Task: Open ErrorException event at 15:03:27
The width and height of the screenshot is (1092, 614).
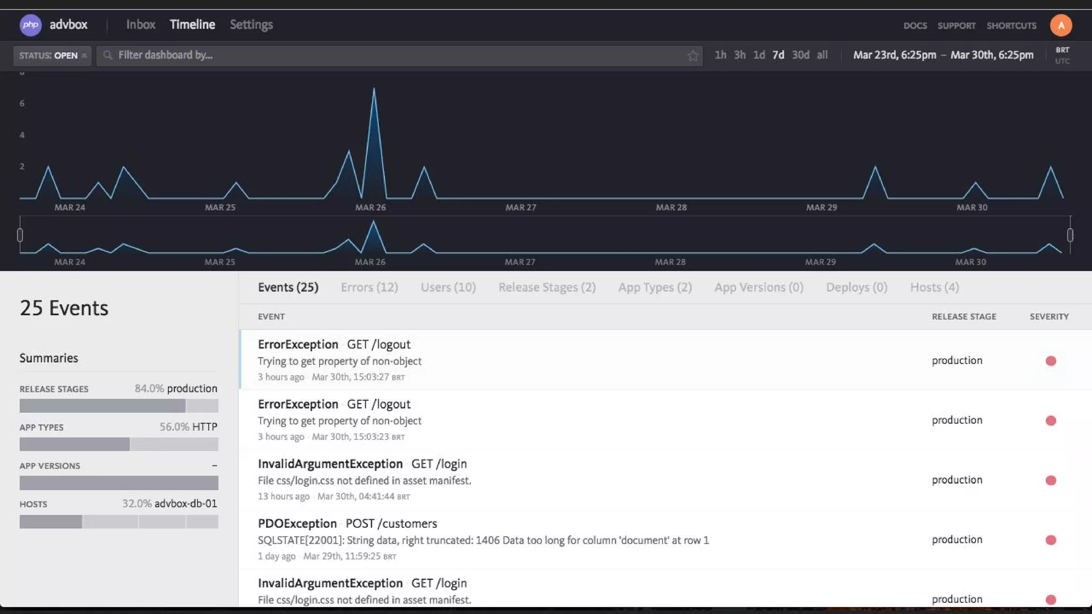Action: tap(665, 360)
